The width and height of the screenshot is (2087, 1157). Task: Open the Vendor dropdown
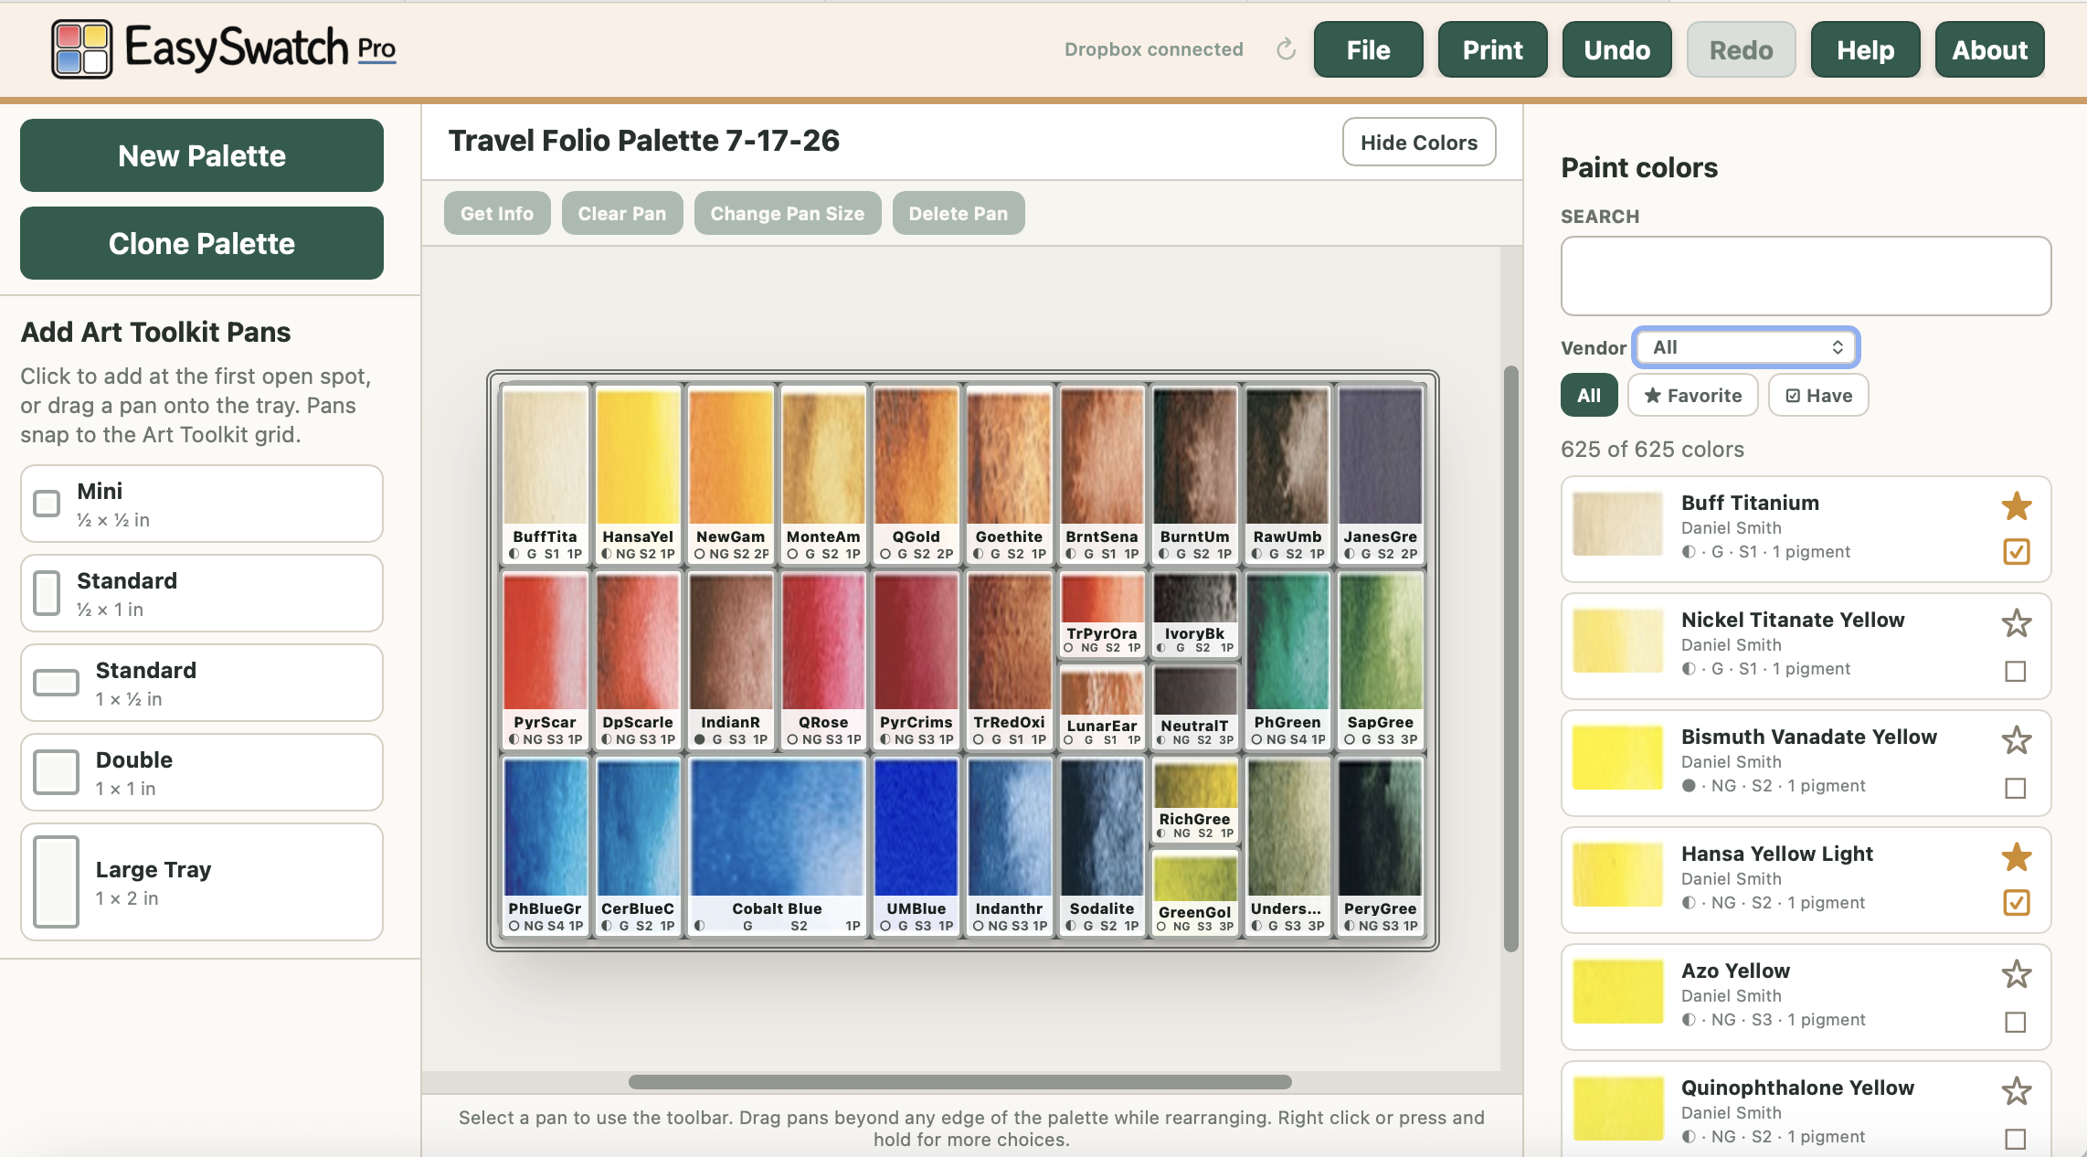pos(1746,347)
